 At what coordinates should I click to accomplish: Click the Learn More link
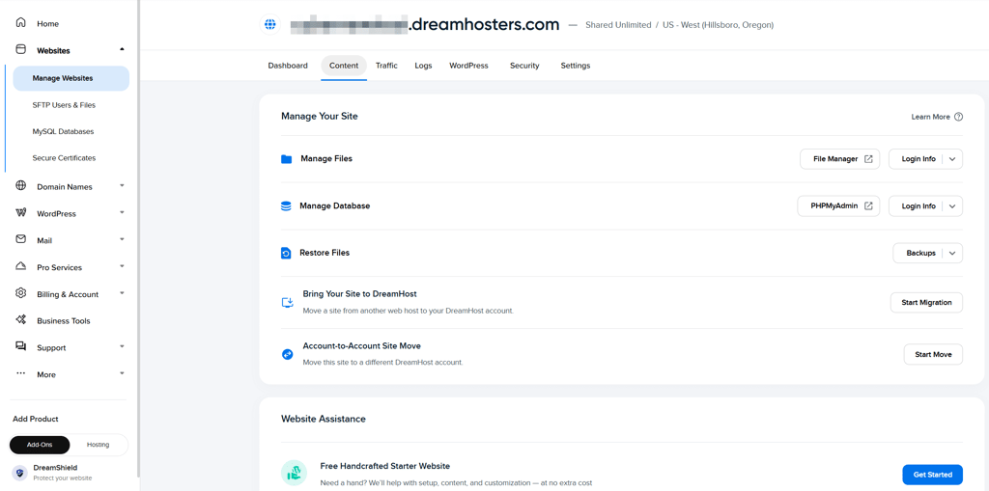click(930, 117)
